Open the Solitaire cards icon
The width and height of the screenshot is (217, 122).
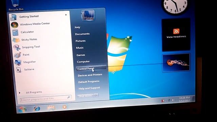coord(19,70)
